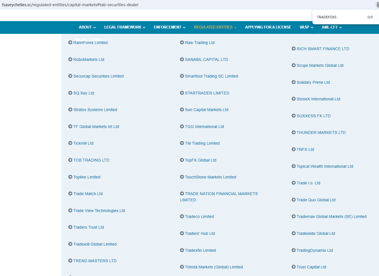Click the arrow icon beside RICH SMART FINANCE LTD

click(294, 49)
